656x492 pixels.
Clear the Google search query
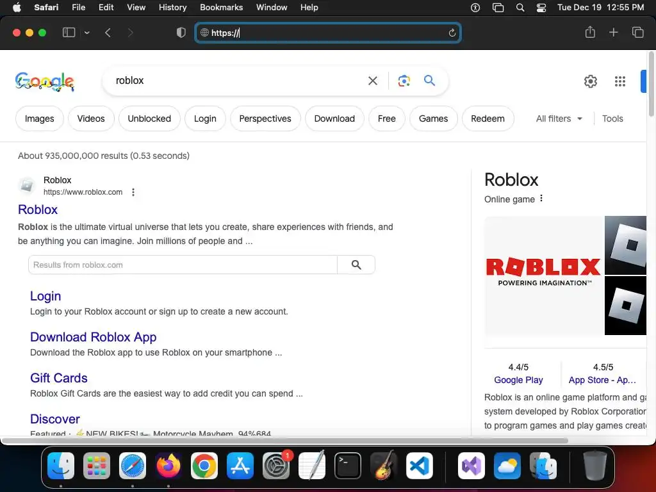click(x=373, y=81)
